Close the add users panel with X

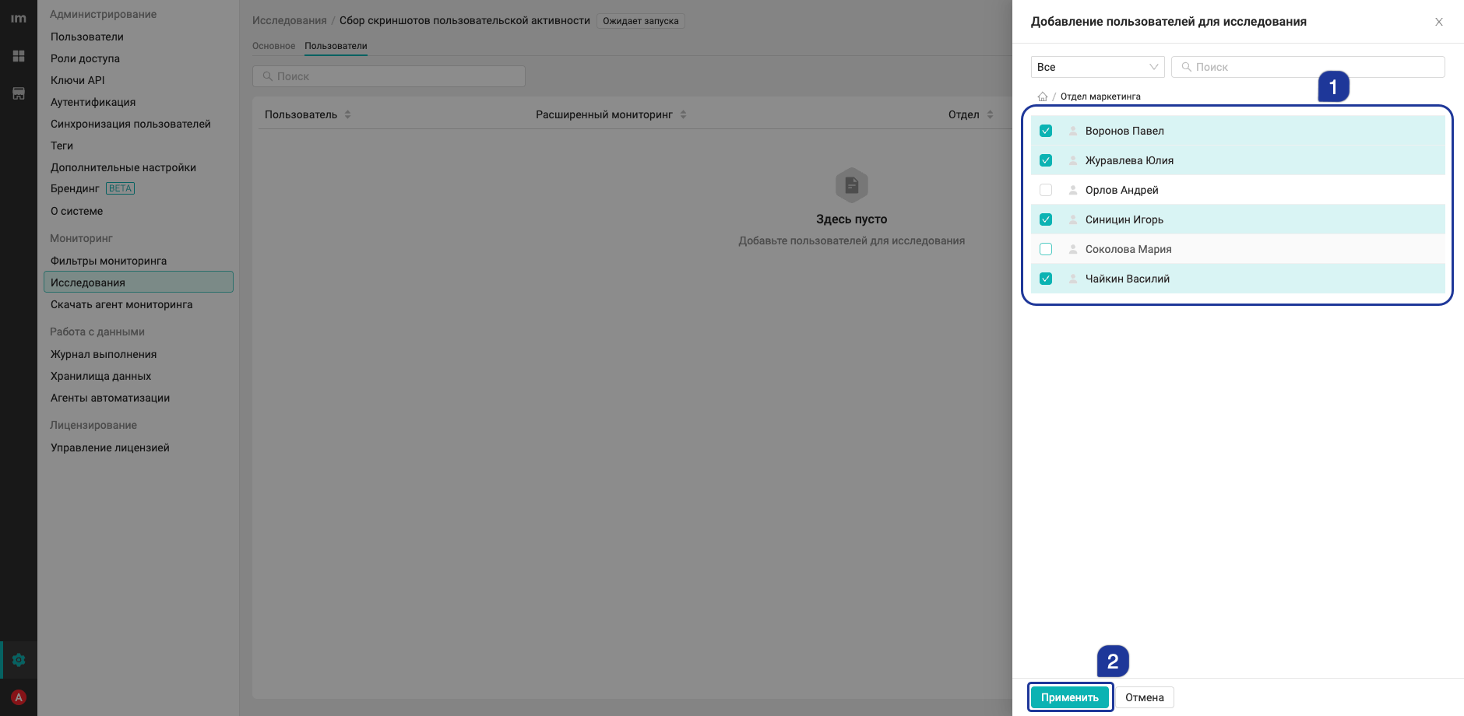[x=1439, y=22]
